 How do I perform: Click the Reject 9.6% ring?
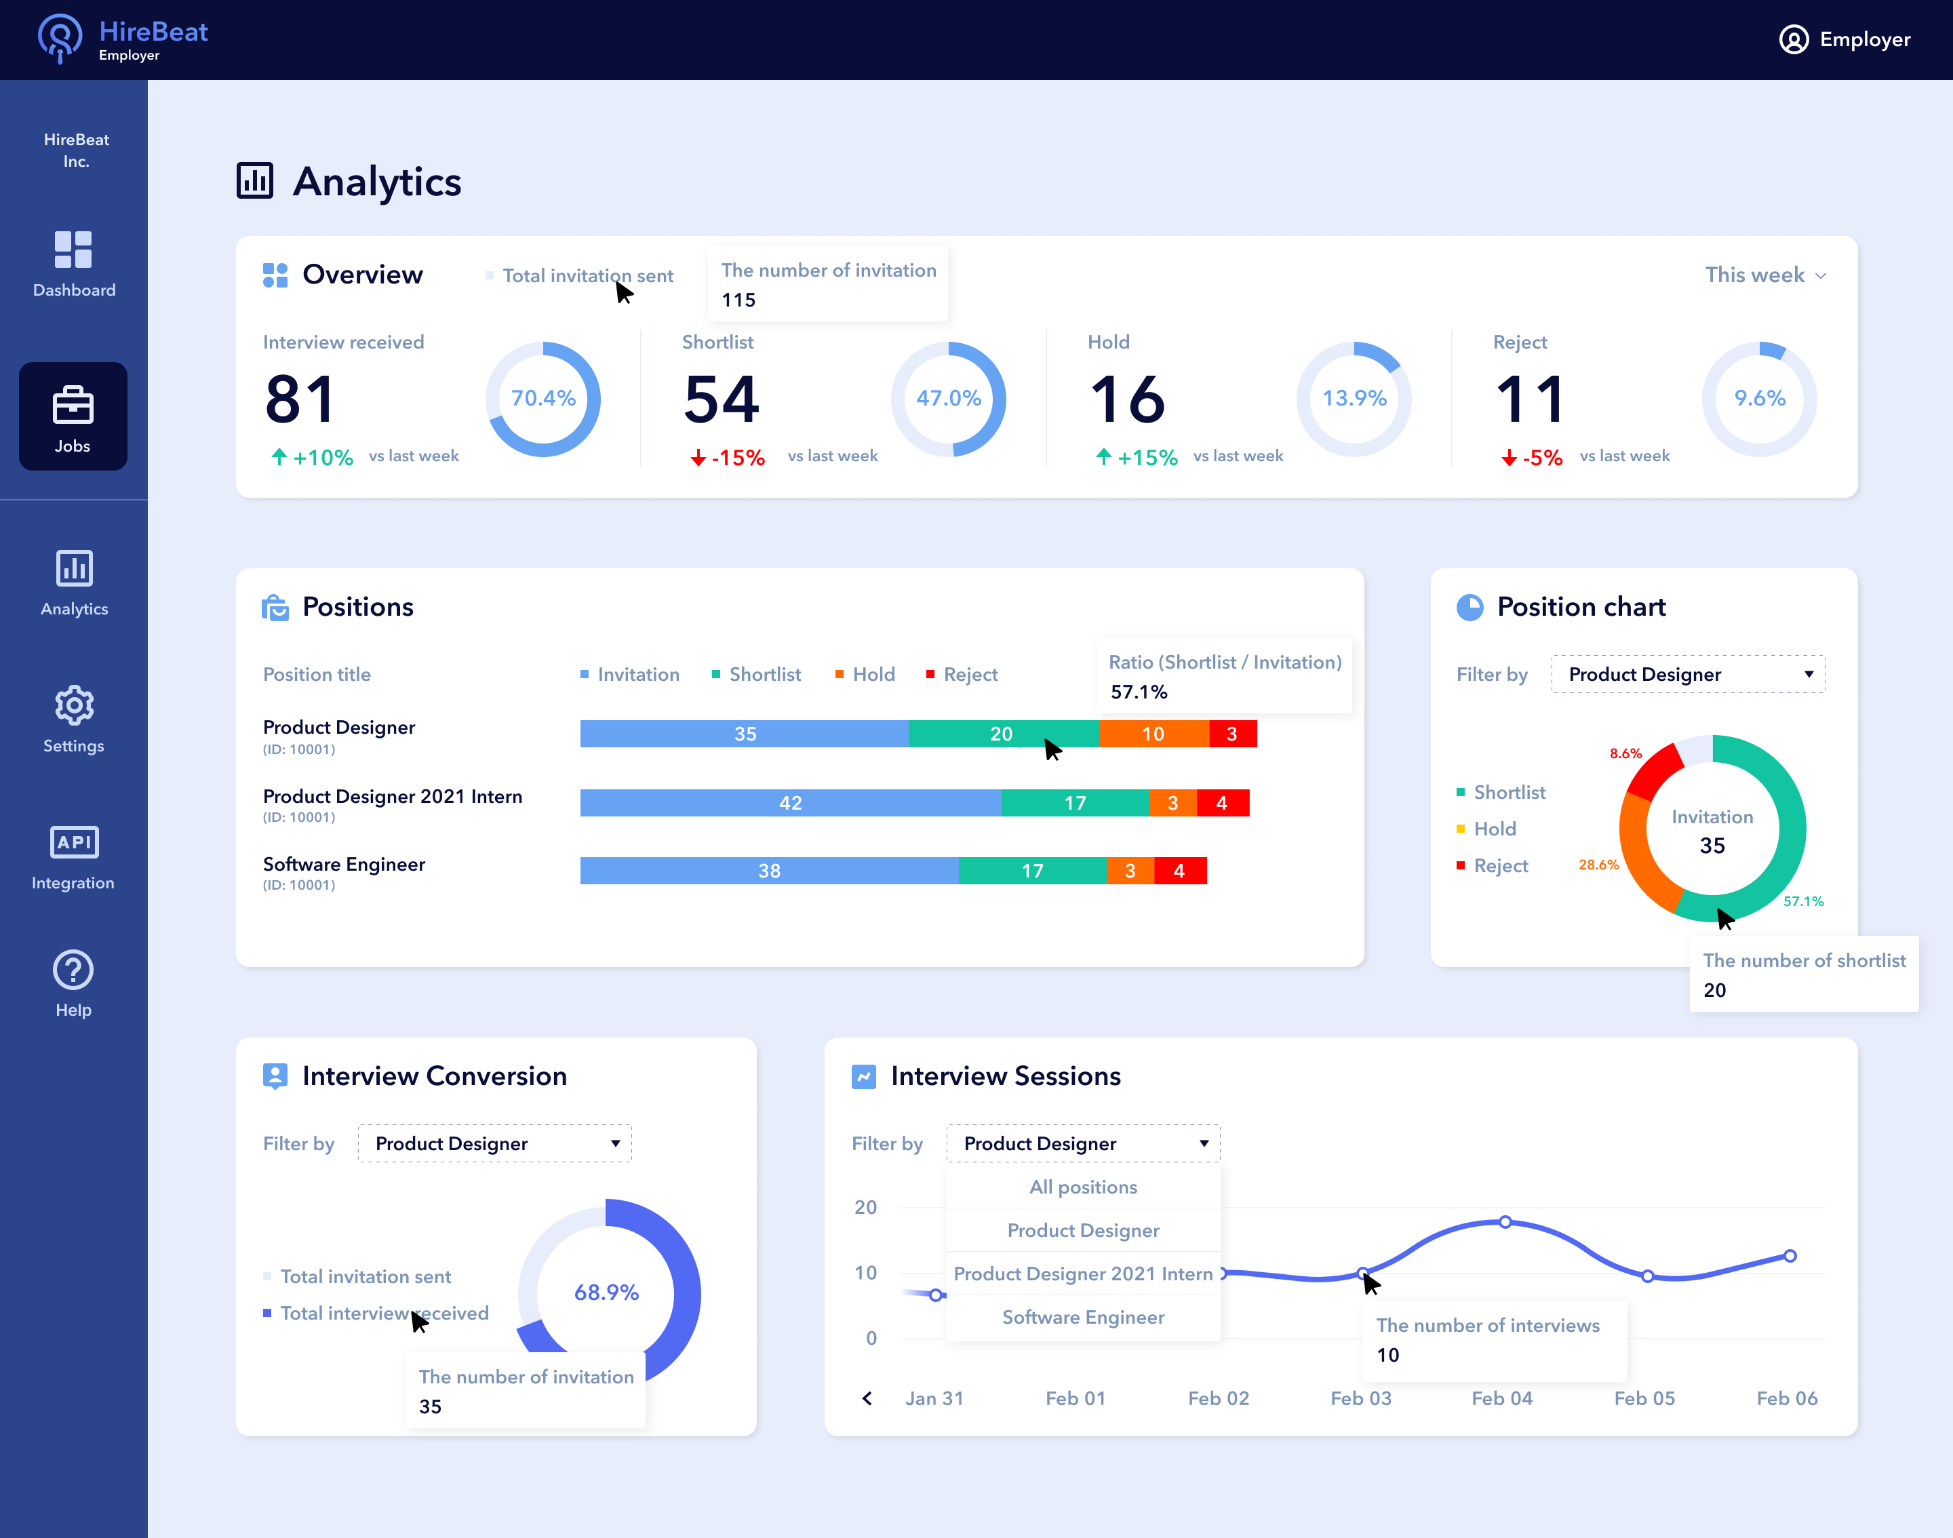click(1760, 399)
